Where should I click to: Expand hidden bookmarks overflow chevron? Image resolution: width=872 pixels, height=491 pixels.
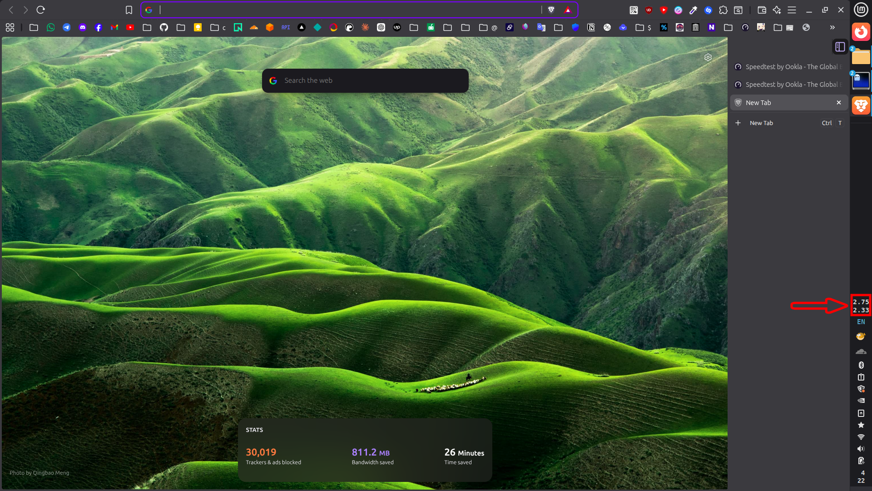click(832, 27)
